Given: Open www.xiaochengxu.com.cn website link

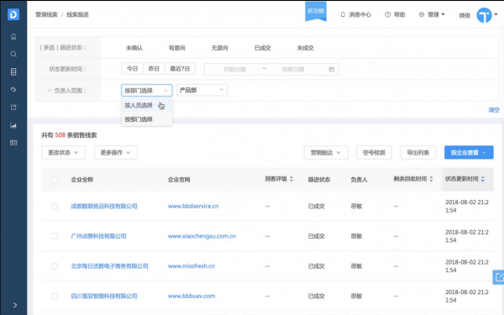Looking at the screenshot, I should (202, 236).
